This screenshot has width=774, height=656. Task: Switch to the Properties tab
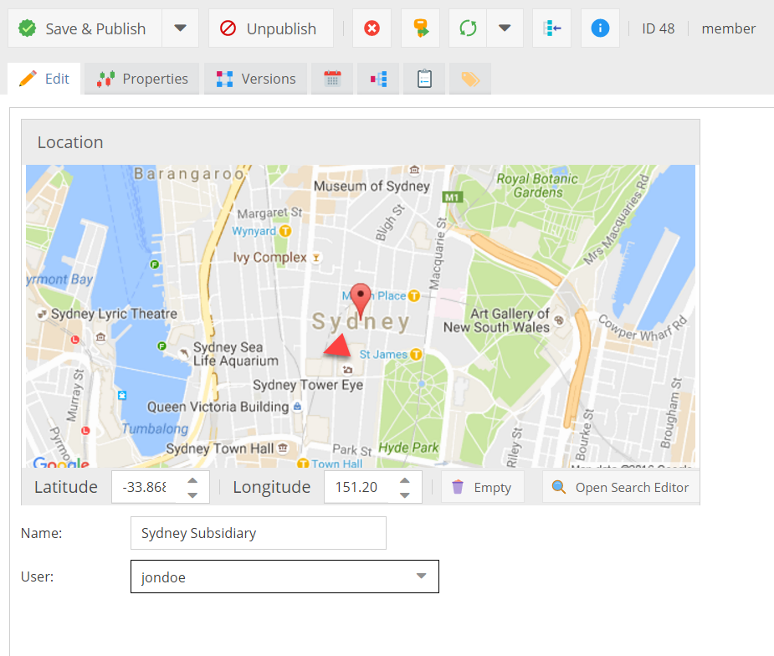pos(142,79)
